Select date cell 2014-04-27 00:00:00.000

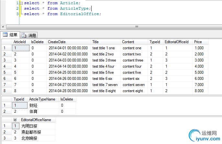[68, 85]
